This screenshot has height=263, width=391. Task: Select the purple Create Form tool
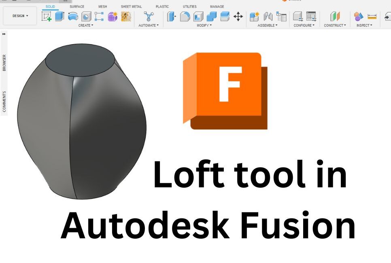click(113, 17)
